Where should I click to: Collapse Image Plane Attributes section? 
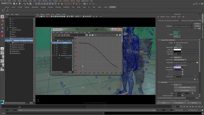coord(159,40)
